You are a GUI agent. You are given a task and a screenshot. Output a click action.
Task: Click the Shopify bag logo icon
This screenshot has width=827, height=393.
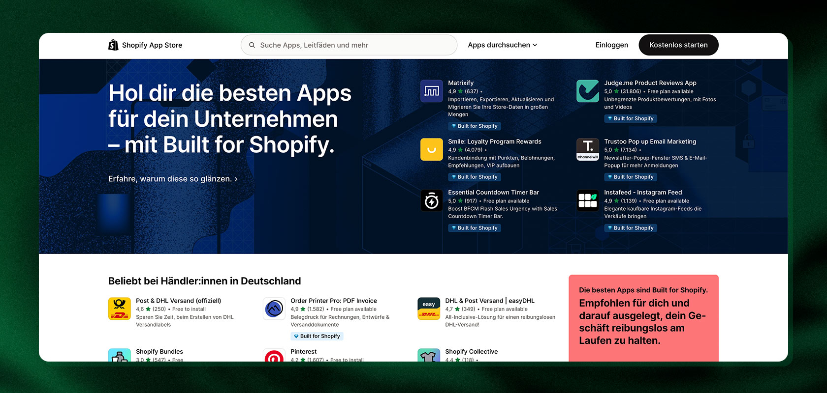coord(113,45)
